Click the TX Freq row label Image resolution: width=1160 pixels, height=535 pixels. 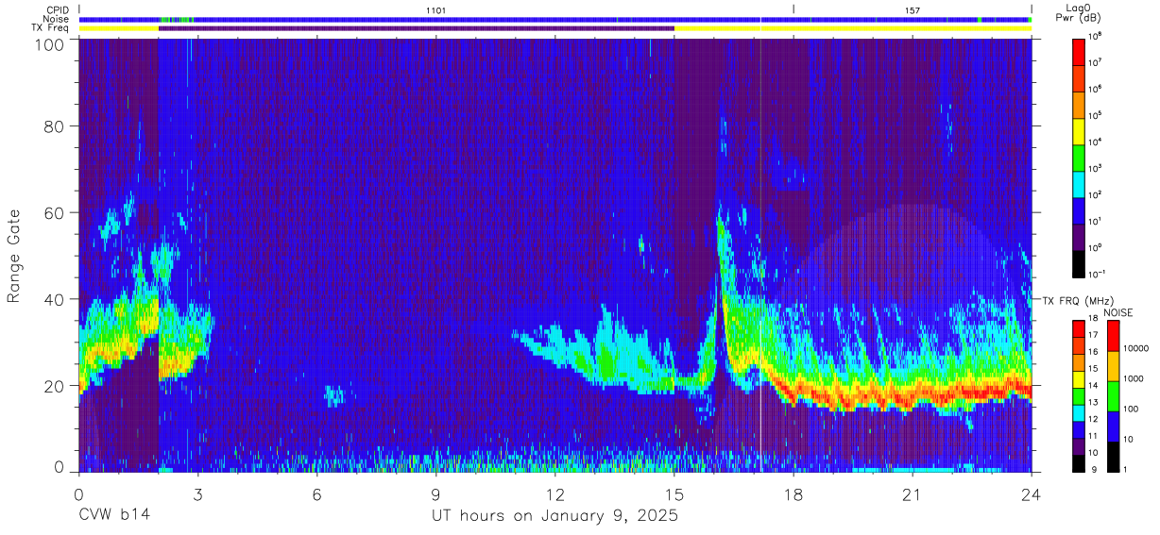coord(51,28)
